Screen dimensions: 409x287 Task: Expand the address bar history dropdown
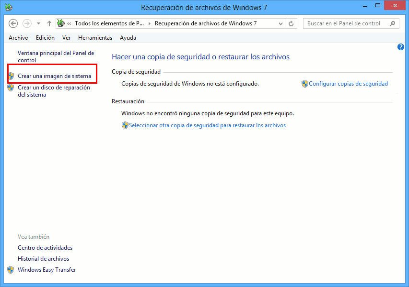280,24
